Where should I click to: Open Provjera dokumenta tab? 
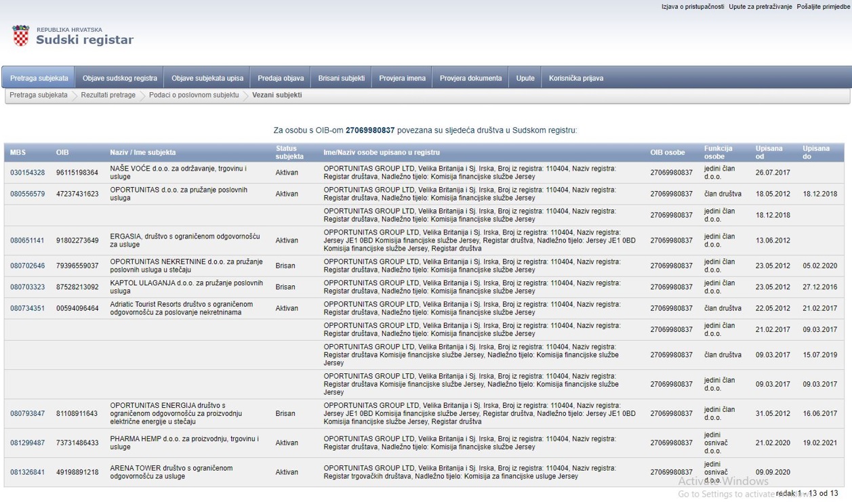click(x=470, y=78)
